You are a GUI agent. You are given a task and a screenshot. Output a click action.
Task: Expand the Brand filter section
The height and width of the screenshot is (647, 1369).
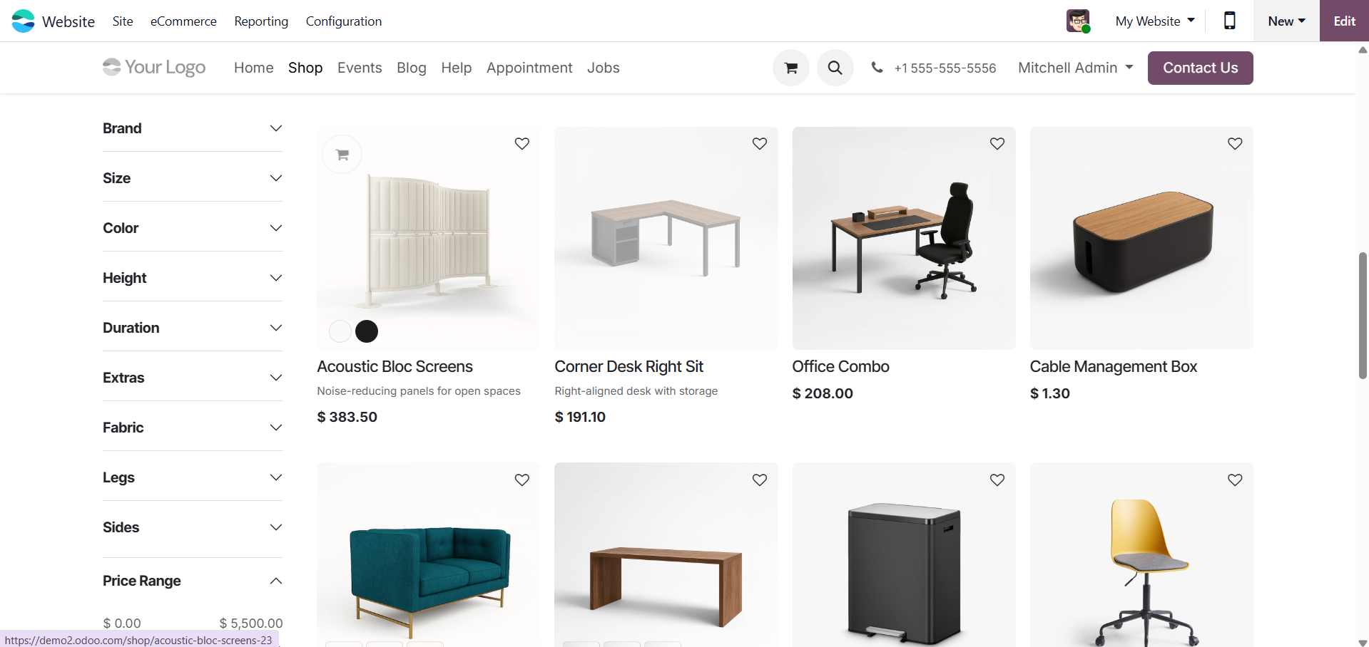(193, 128)
